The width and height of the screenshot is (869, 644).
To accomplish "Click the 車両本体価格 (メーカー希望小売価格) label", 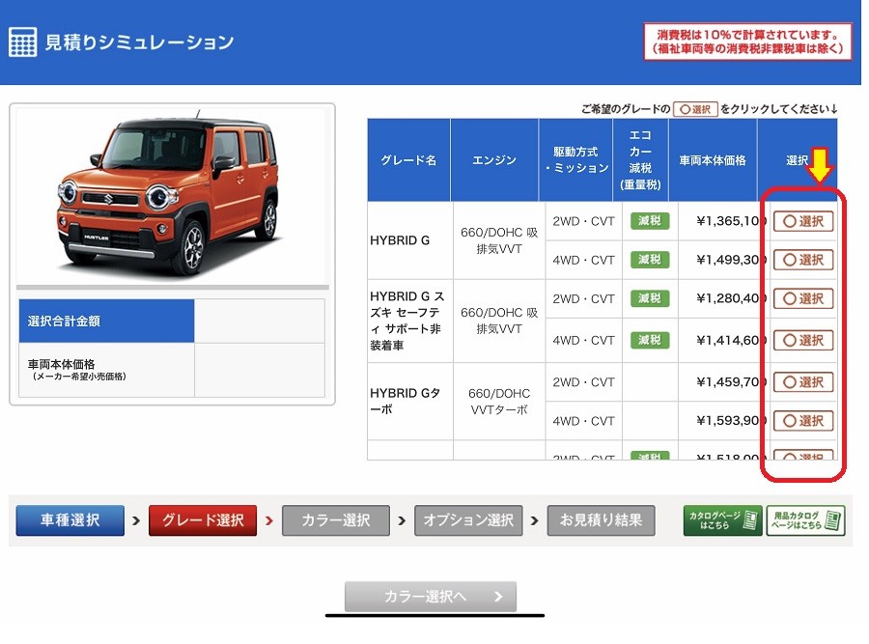I will point(106,370).
